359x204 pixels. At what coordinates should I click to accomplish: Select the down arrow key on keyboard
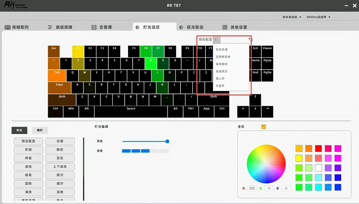point(255,112)
